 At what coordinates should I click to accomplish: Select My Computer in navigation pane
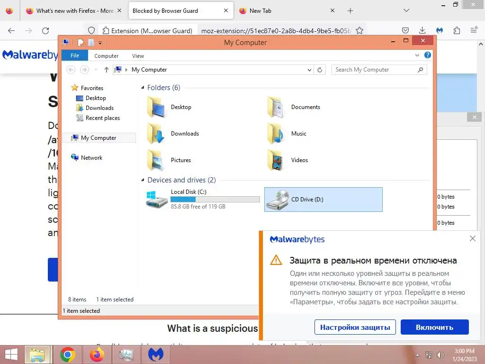click(x=99, y=138)
